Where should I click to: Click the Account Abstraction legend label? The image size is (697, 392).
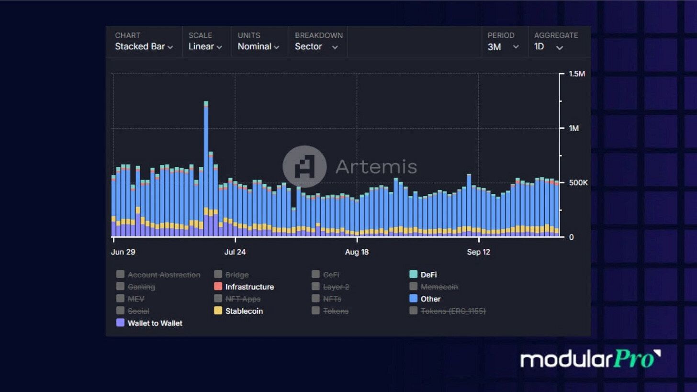coord(164,275)
